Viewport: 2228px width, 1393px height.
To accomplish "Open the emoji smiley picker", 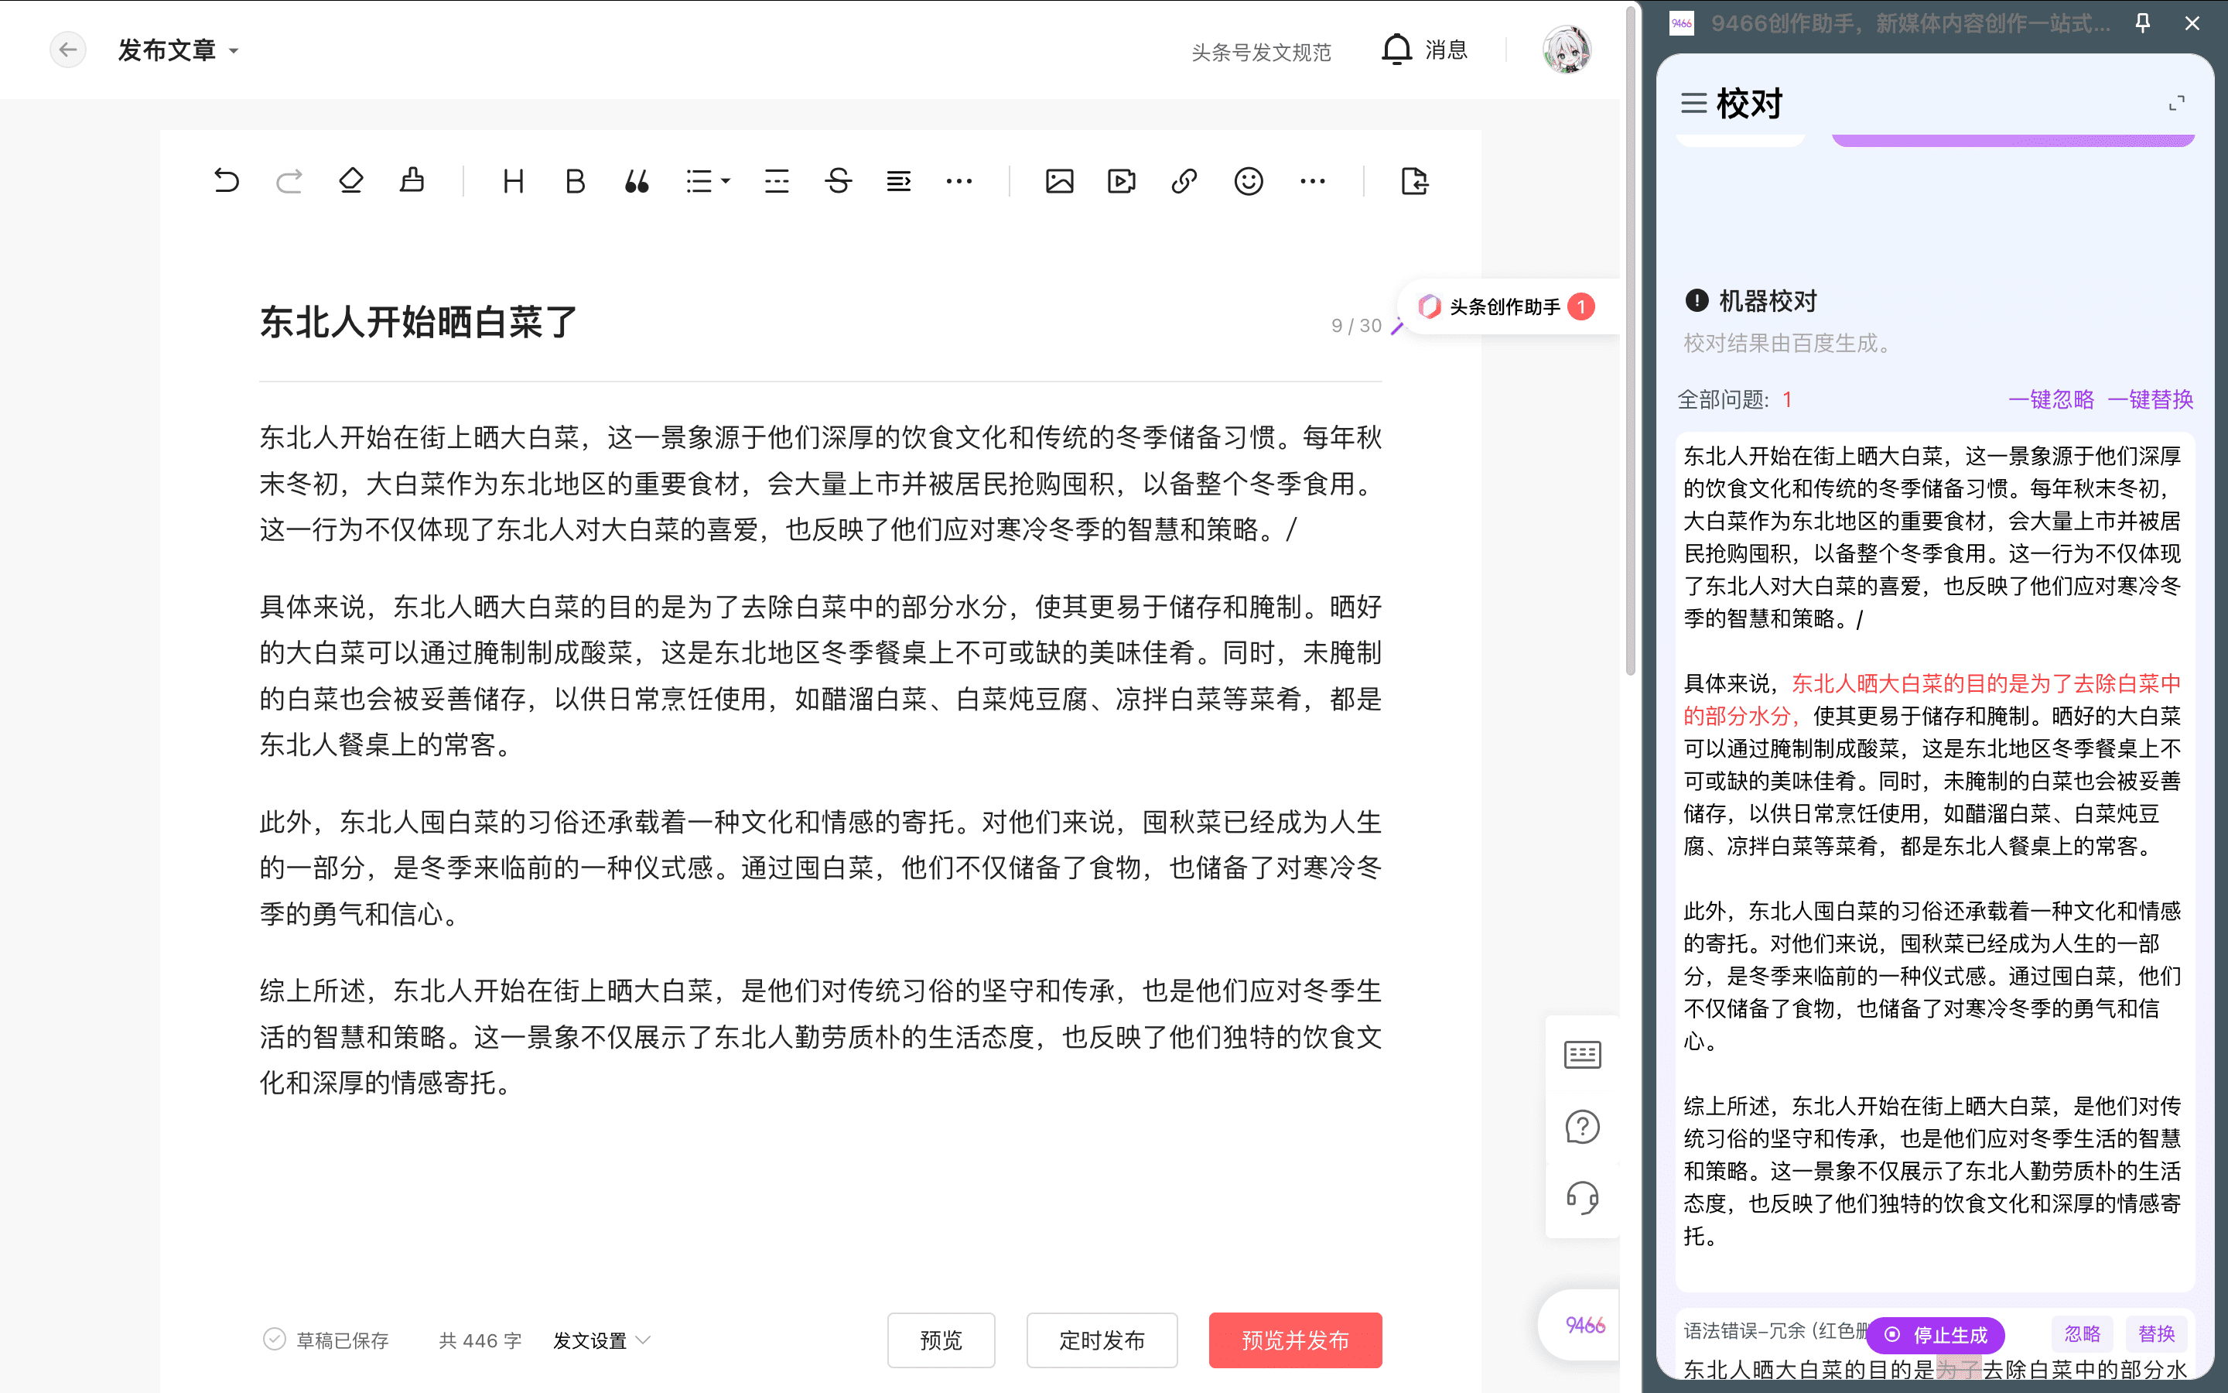I will point(1248,180).
